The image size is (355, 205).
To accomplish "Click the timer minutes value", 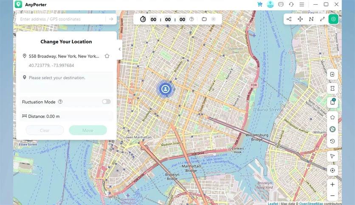I will point(168,19).
